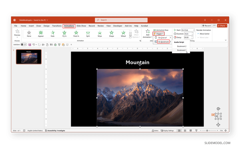The height and width of the screenshot is (149, 240).
Task: Apply the Fly In animation effect
Action: coord(64,34)
